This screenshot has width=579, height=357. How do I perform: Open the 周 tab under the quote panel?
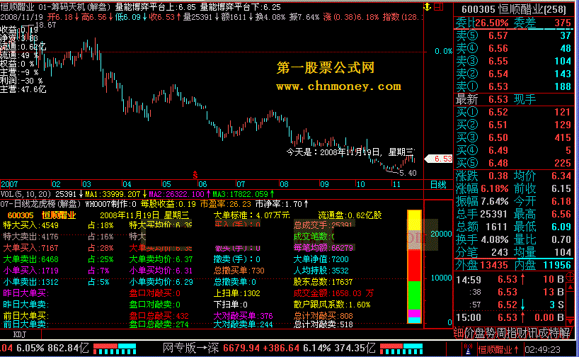click(x=501, y=333)
